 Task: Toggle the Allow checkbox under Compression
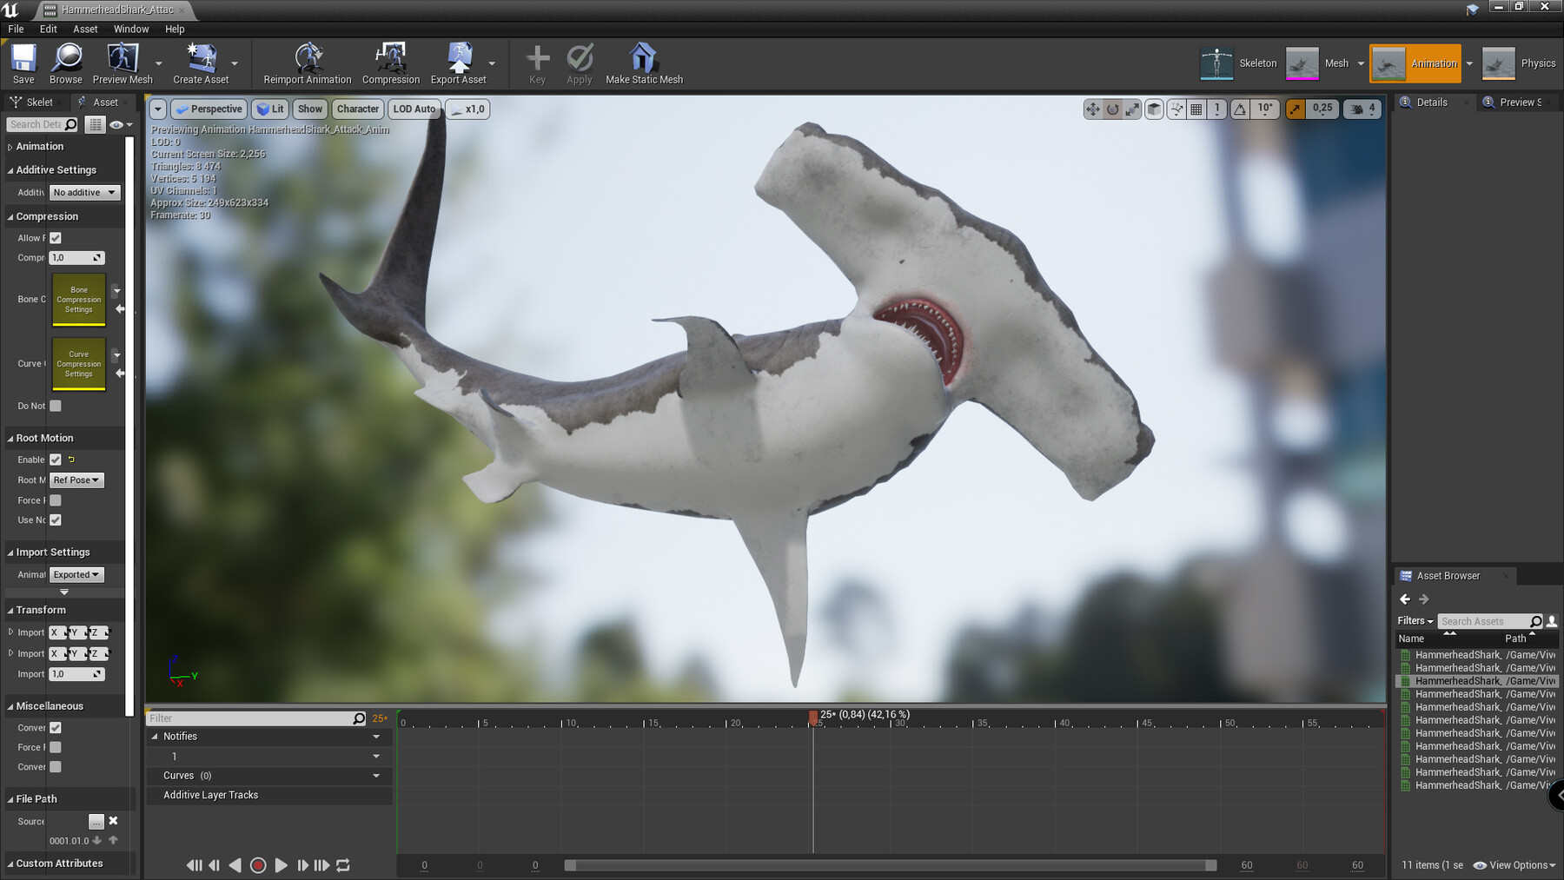pos(55,237)
